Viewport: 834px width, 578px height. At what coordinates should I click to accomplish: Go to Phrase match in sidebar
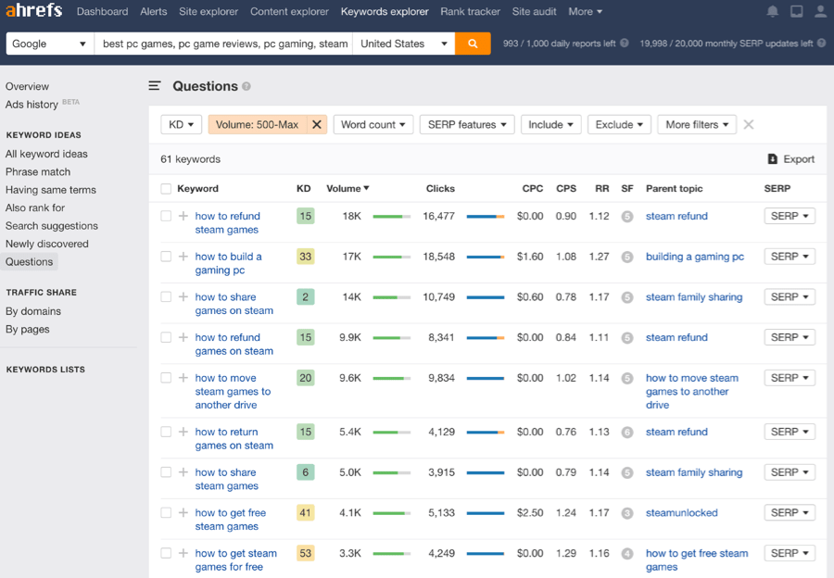38,171
